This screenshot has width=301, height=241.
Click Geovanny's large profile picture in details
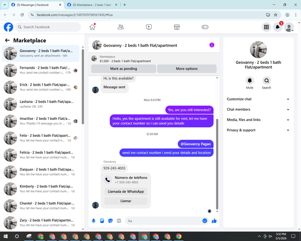pos(258,49)
